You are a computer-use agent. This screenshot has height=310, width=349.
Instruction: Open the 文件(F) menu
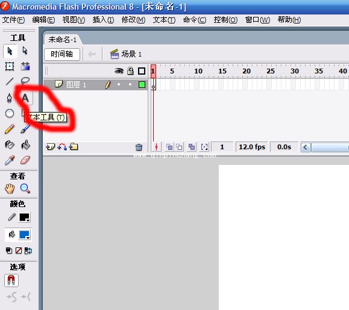pyautogui.click(x=13, y=20)
